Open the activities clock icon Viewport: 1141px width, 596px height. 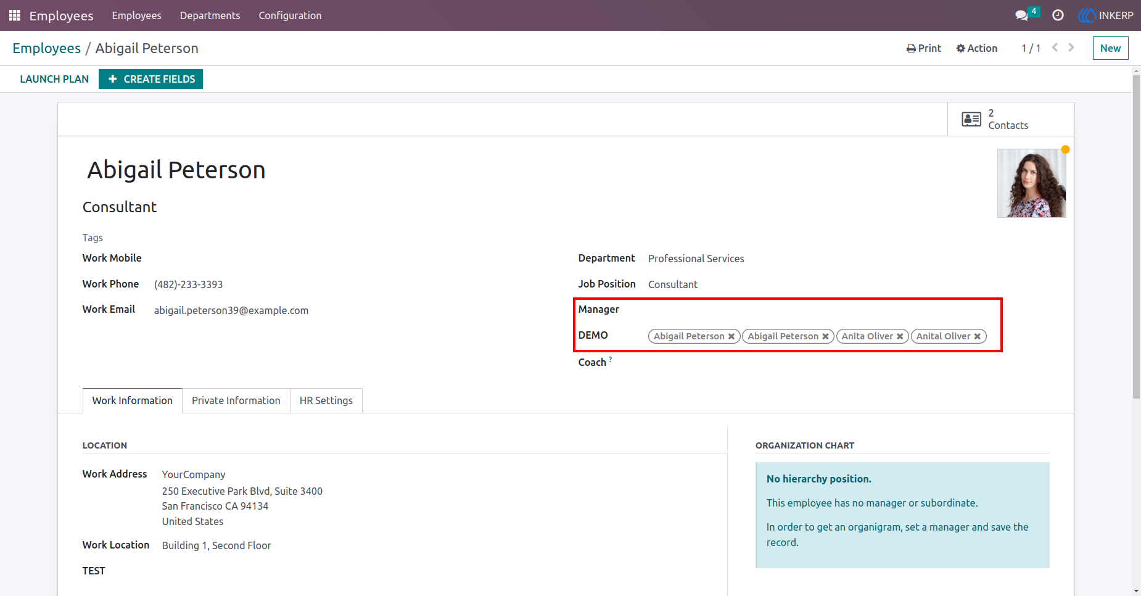pos(1058,15)
